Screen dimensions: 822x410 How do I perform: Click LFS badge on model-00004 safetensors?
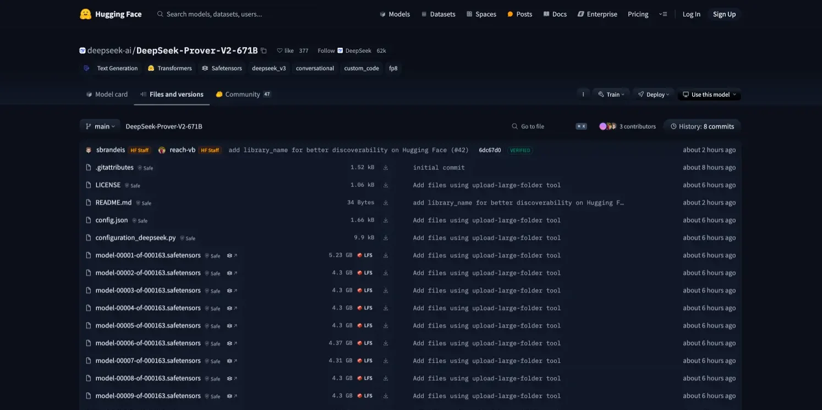pos(365,308)
